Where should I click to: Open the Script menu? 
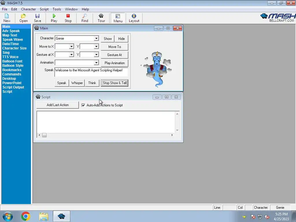(x=44, y=9)
